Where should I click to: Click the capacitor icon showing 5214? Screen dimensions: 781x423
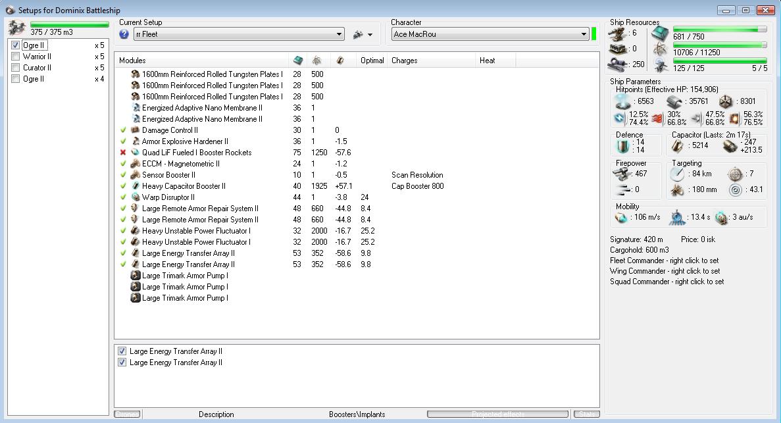click(678, 145)
